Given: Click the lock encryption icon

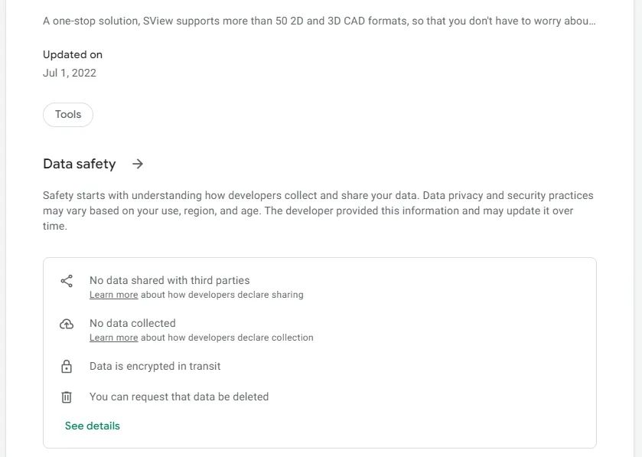Looking at the screenshot, I should 67,367.
